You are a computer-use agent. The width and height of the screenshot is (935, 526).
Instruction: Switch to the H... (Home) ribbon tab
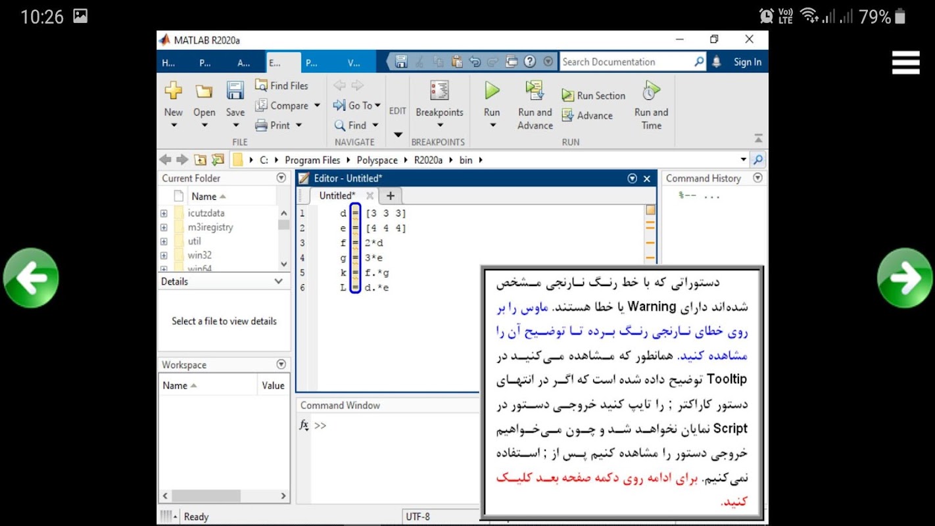pos(168,63)
